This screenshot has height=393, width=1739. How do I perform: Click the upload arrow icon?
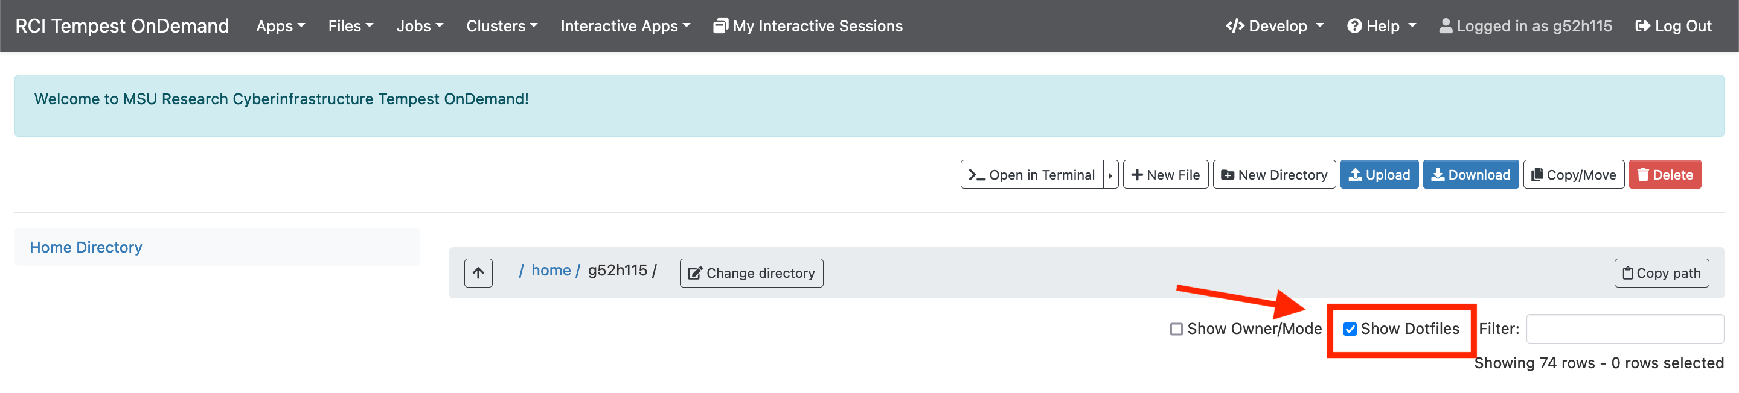coord(1355,175)
